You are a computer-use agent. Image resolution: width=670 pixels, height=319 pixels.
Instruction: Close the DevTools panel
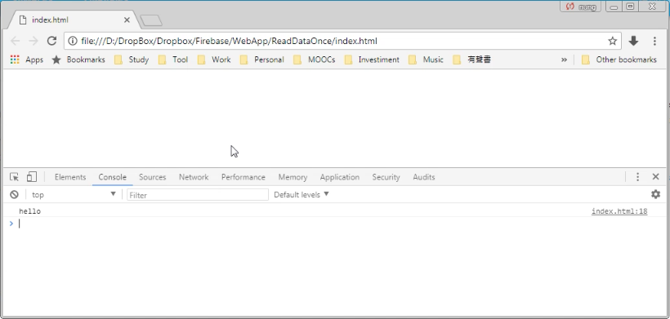click(656, 176)
